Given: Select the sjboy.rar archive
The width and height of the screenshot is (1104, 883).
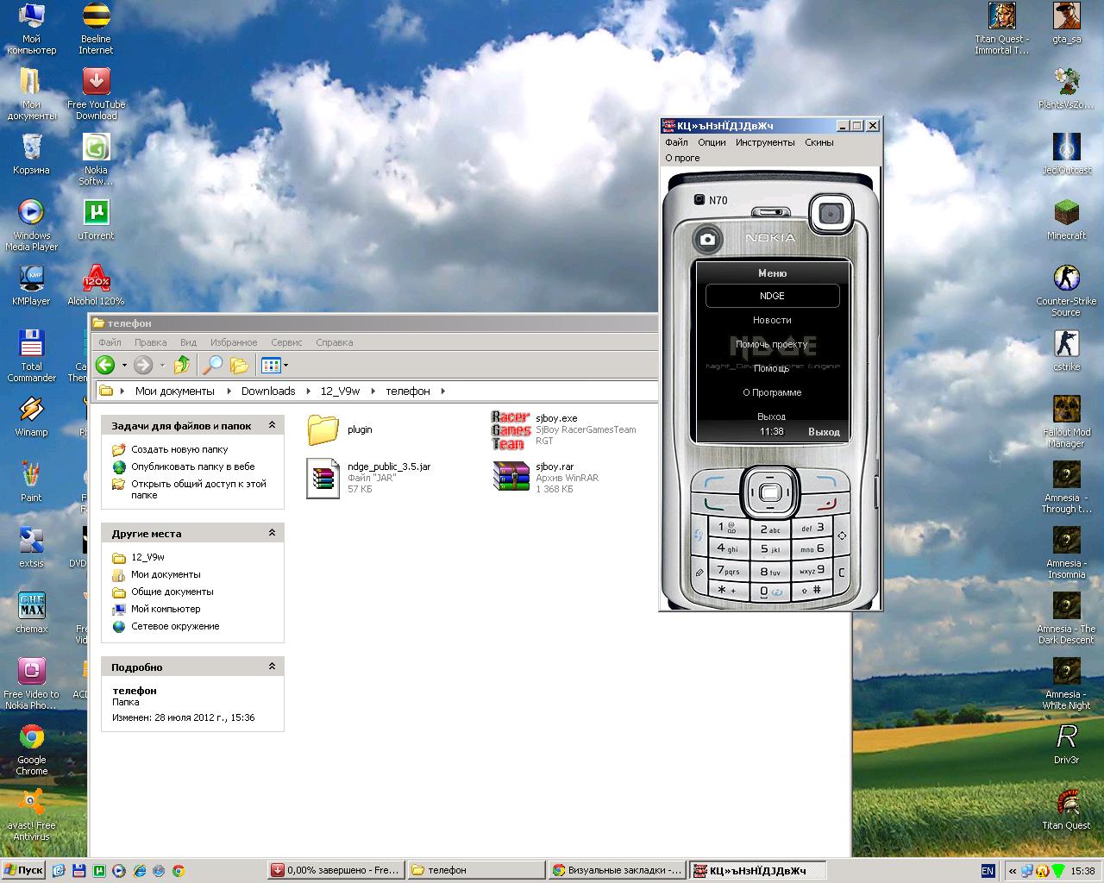Looking at the screenshot, I should pos(511,477).
